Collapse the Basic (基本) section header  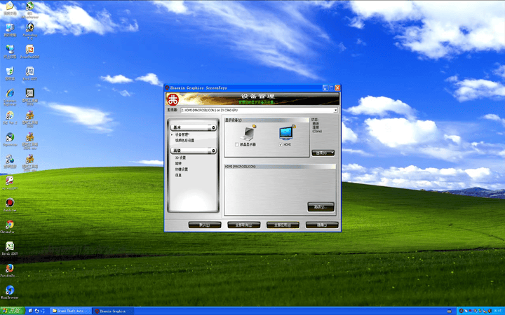[x=194, y=127]
